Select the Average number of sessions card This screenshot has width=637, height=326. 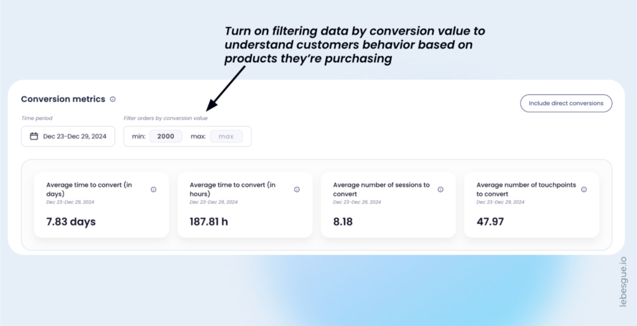click(x=388, y=205)
